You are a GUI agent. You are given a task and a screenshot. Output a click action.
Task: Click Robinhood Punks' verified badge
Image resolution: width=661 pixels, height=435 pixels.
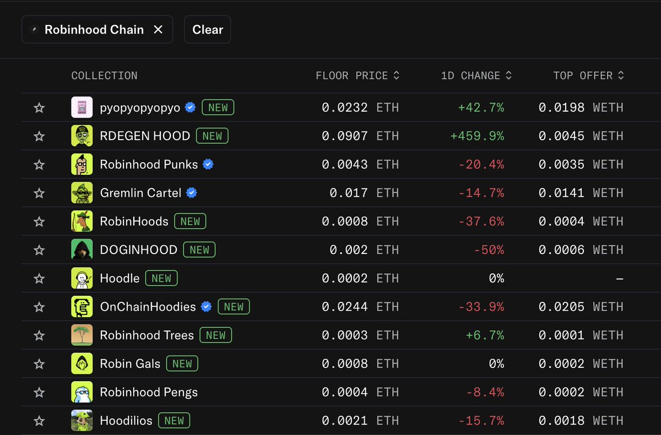click(208, 164)
